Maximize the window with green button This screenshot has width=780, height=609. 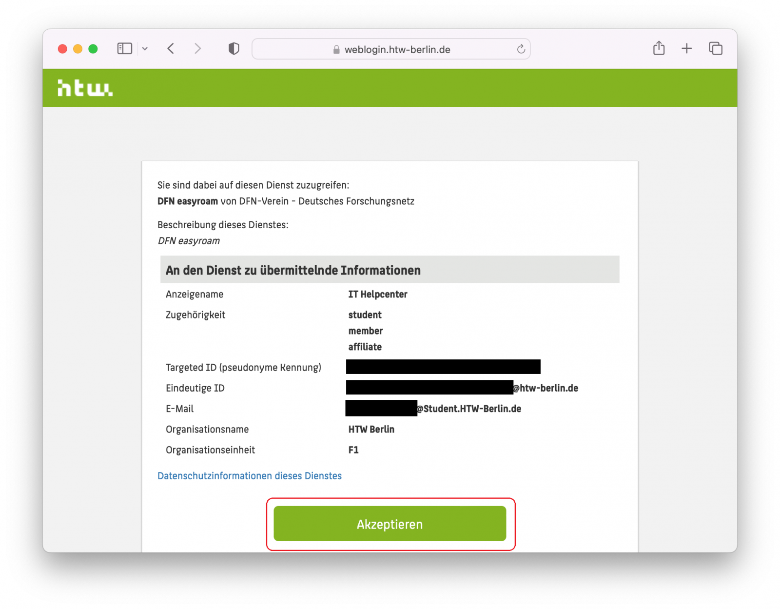pyautogui.click(x=93, y=49)
